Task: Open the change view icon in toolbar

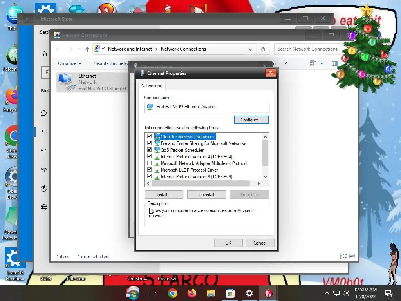Action: pyautogui.click(x=313, y=63)
